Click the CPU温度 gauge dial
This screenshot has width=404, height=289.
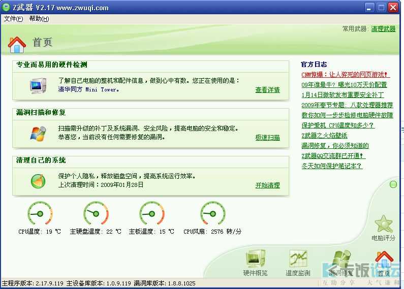40,213
